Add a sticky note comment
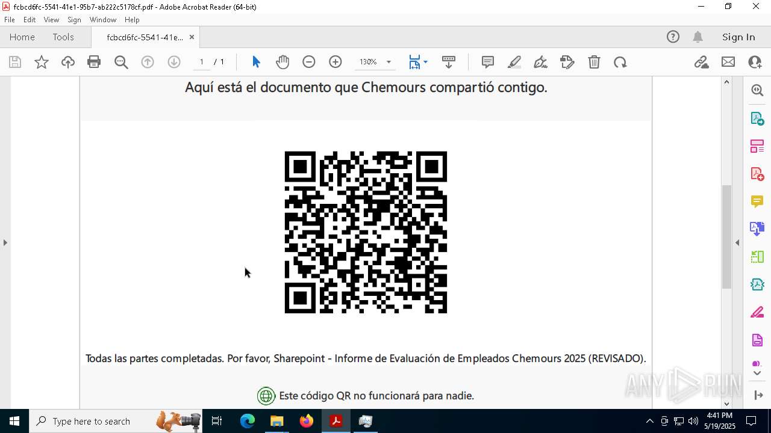Viewport: 771px width, 433px height. pos(488,62)
